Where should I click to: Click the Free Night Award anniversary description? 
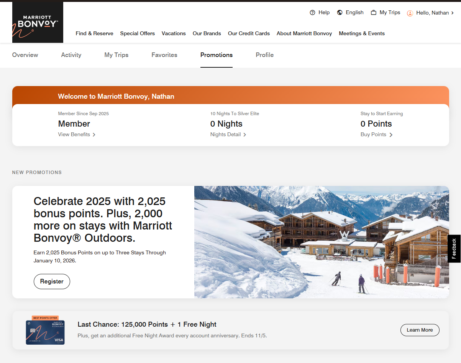click(x=172, y=336)
